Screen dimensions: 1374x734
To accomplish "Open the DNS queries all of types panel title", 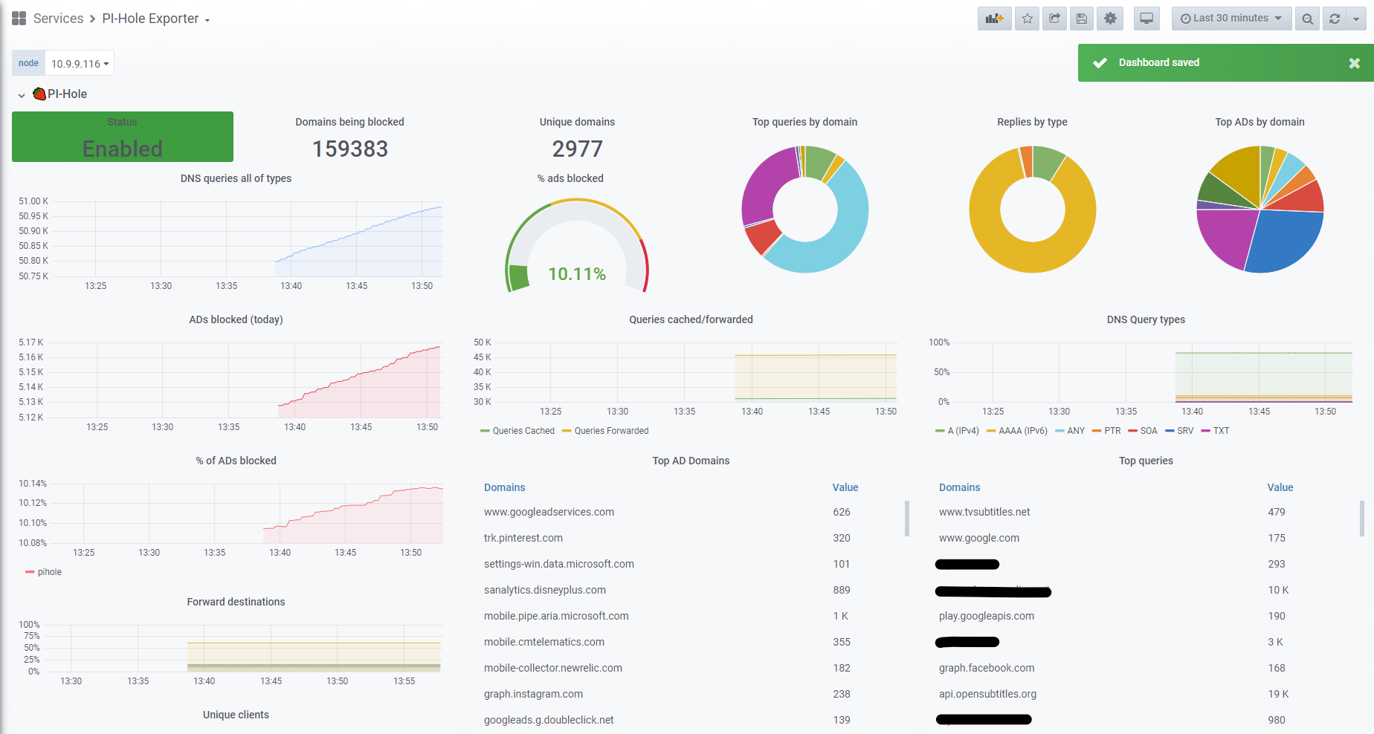I will 236,178.
